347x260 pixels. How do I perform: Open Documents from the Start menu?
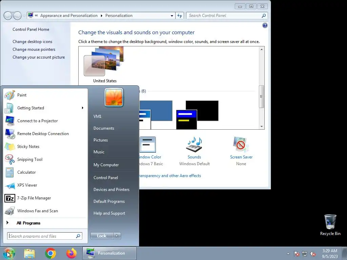click(x=104, y=128)
